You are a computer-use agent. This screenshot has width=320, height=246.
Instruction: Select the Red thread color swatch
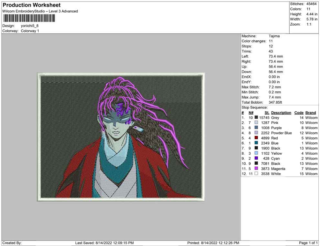coord(256,138)
